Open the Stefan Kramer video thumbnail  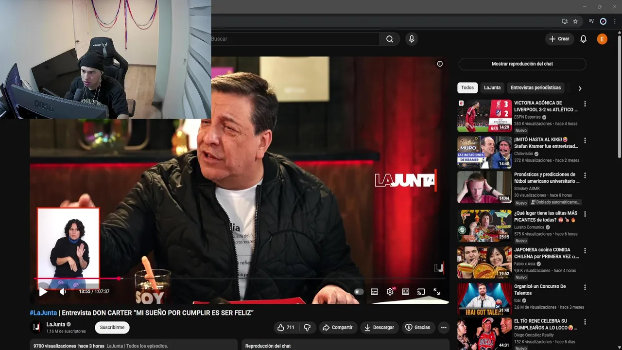pyautogui.click(x=484, y=153)
